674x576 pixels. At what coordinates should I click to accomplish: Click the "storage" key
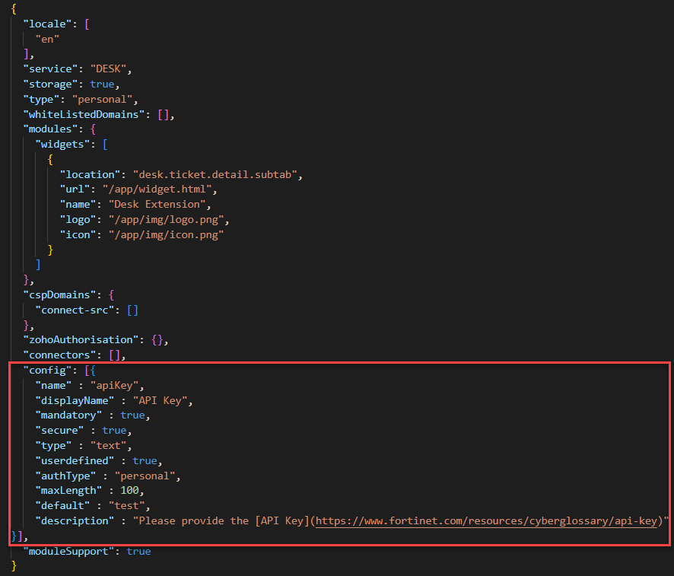pyautogui.click(x=50, y=84)
